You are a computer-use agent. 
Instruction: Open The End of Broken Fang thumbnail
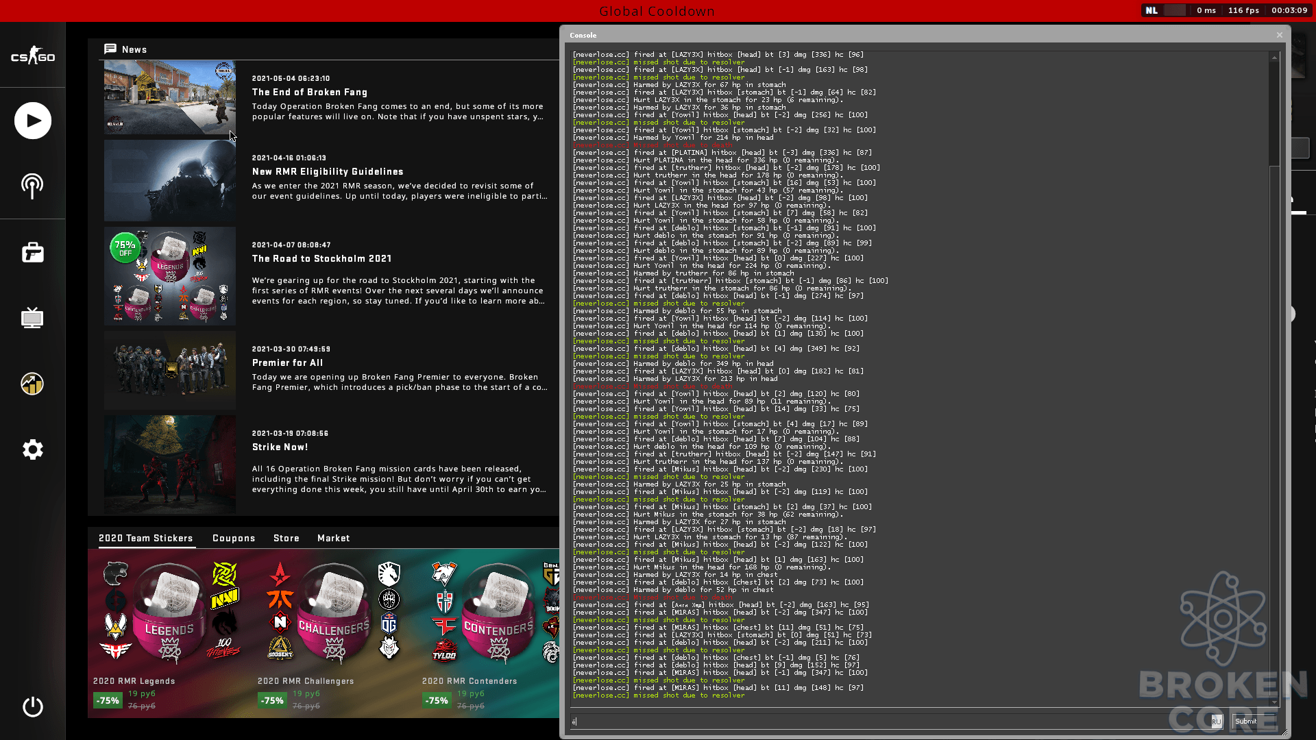point(170,97)
